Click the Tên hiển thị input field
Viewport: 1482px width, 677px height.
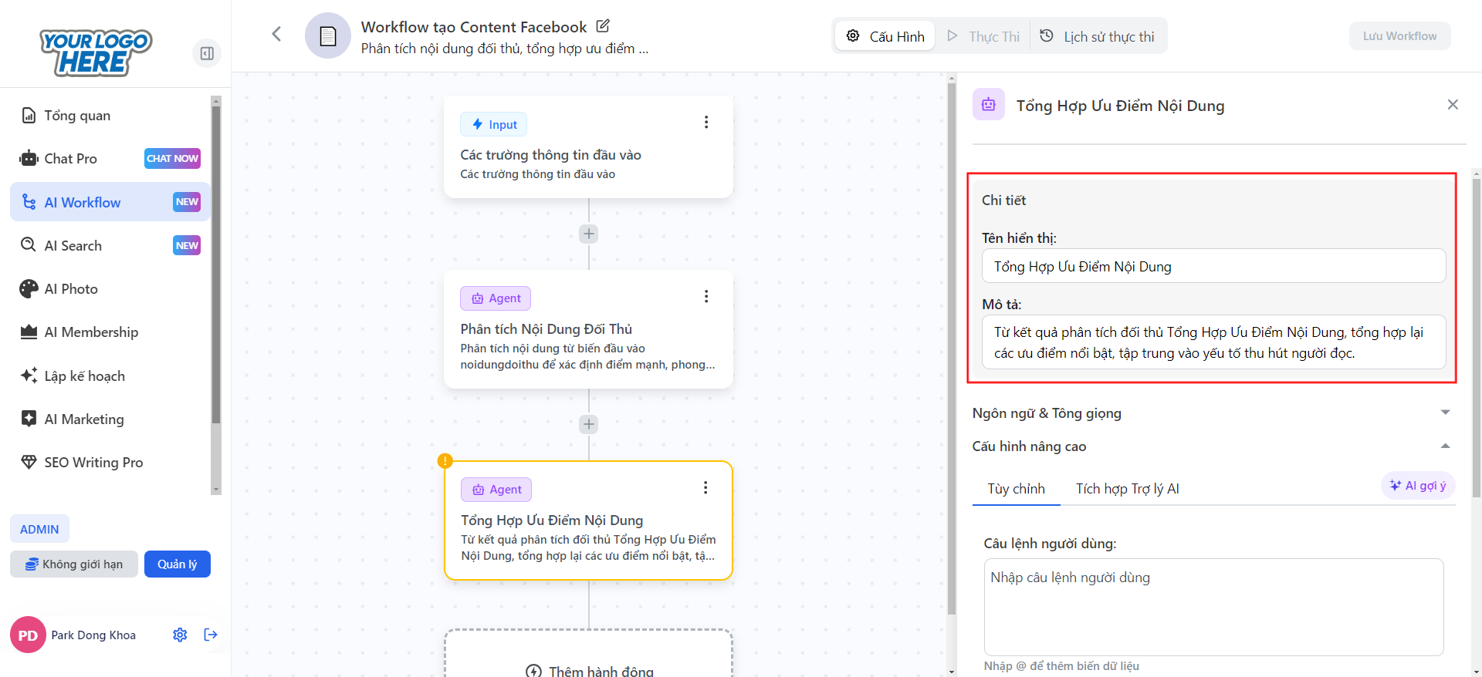1213,266
